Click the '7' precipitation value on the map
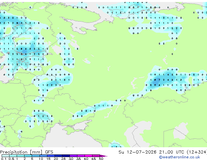Viewport: 207px width, 160px height. pyautogui.click(x=159, y=80)
